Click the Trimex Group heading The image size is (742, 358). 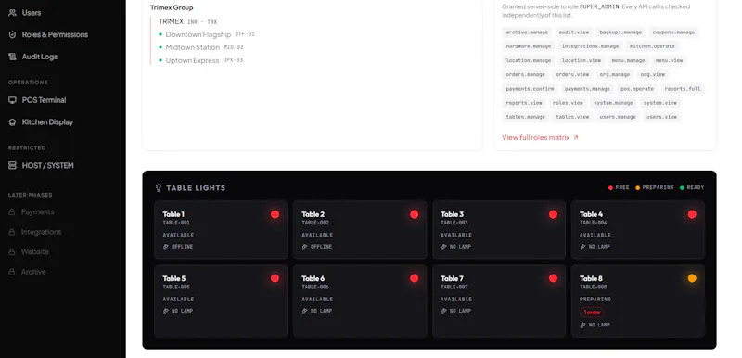(x=172, y=7)
